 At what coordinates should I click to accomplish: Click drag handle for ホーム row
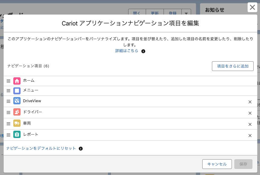click(8, 81)
